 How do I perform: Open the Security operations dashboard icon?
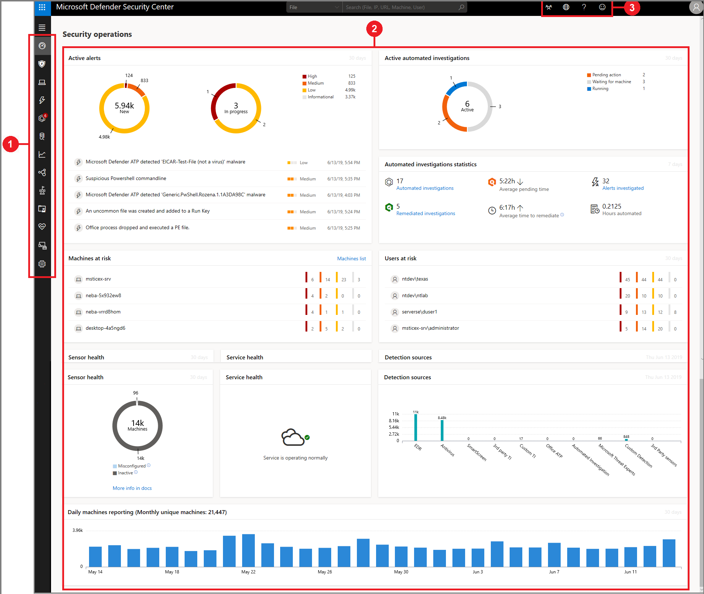(x=42, y=46)
